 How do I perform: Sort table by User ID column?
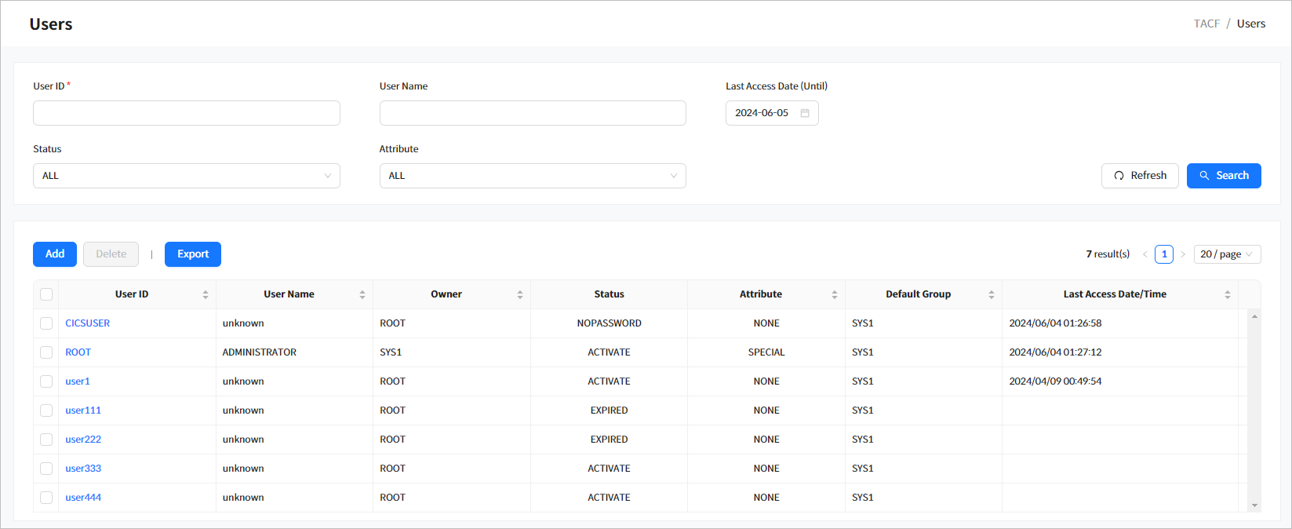coord(206,294)
